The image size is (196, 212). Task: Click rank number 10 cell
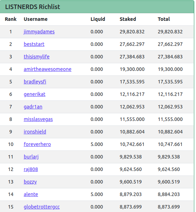pyautogui.click(x=11, y=144)
